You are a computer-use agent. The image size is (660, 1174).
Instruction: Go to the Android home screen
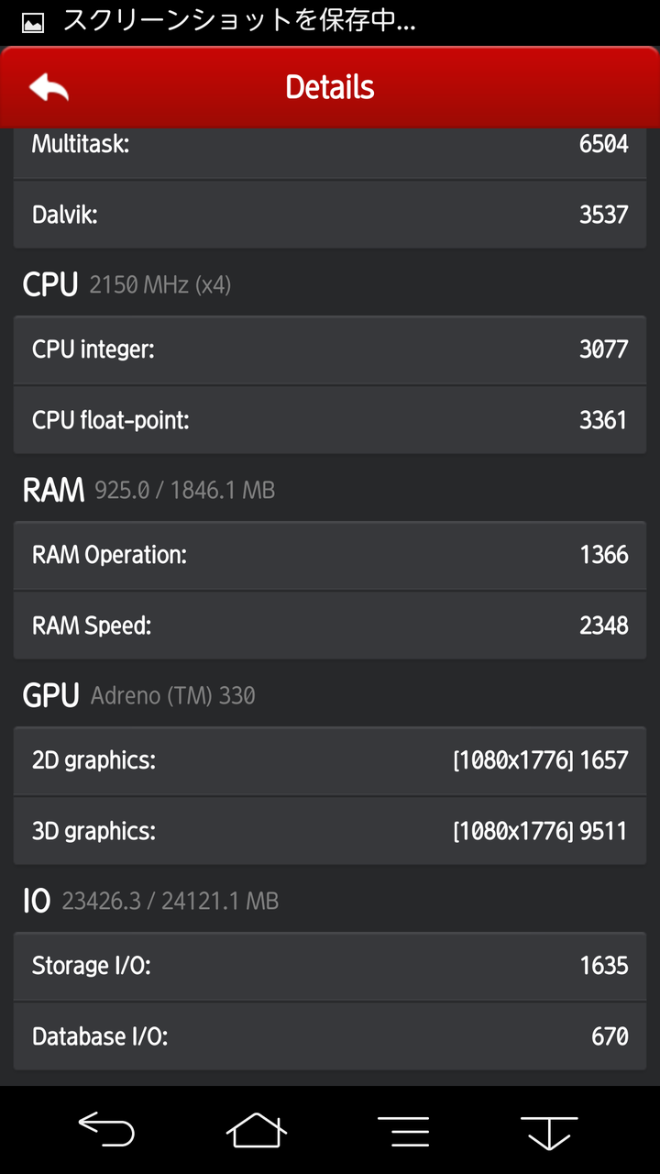pyautogui.click(x=257, y=1129)
